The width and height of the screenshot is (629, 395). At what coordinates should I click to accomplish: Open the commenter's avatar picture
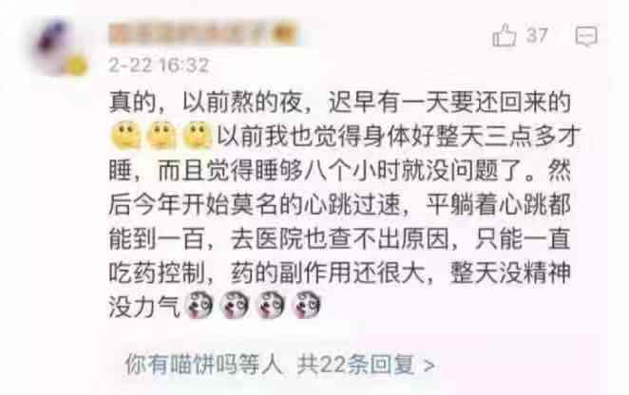57,47
